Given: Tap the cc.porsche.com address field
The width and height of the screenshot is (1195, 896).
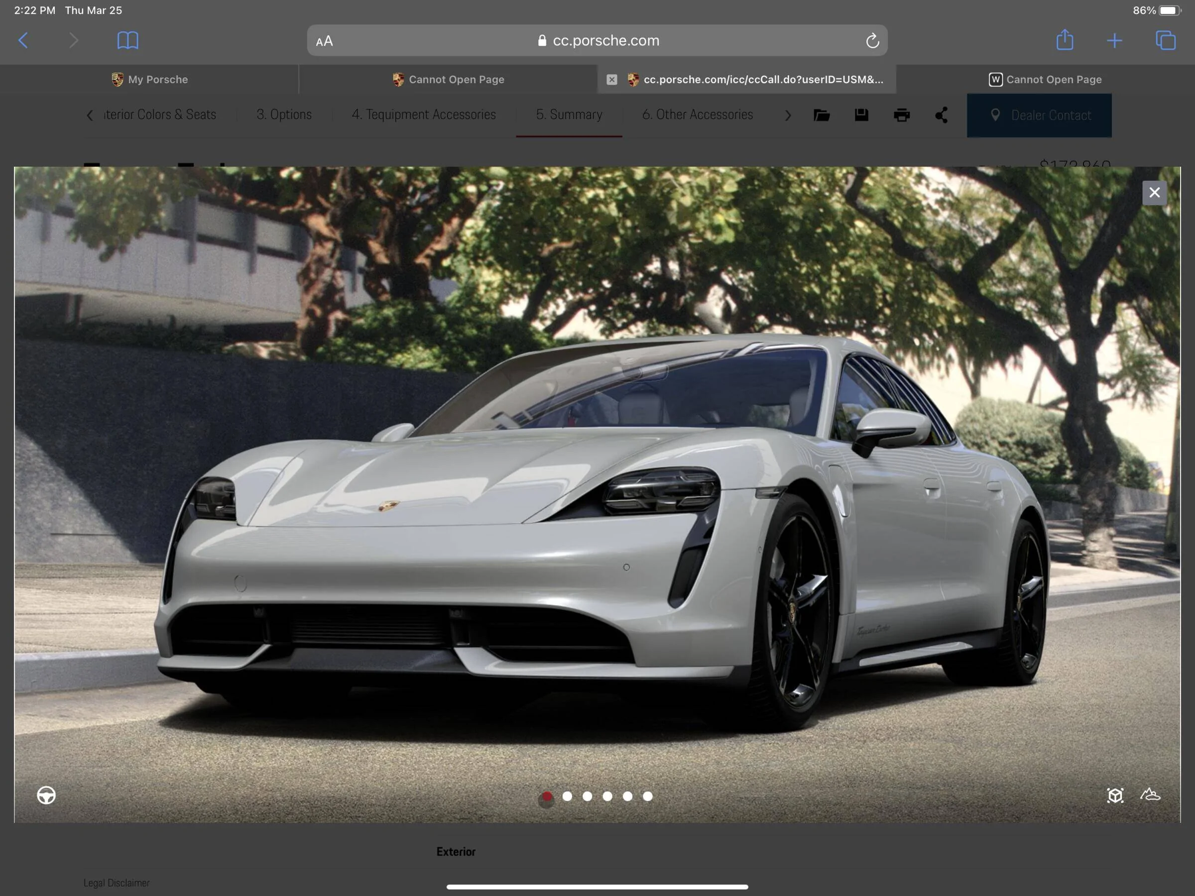Looking at the screenshot, I should (597, 40).
